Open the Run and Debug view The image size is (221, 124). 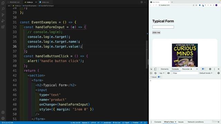[x=3, y=21]
